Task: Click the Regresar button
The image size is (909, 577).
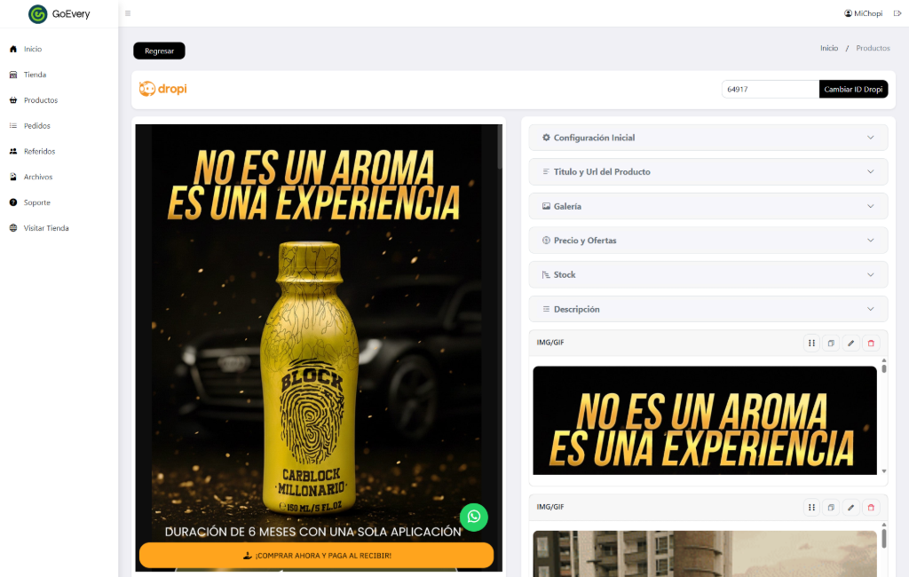Action: point(160,51)
